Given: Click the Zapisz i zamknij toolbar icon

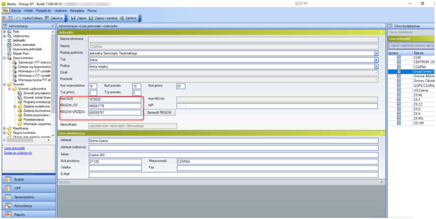Looking at the screenshot, I should tap(90, 18).
